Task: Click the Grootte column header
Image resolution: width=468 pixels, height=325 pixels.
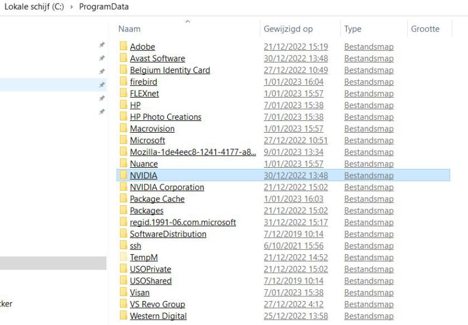Action: pyautogui.click(x=425, y=29)
